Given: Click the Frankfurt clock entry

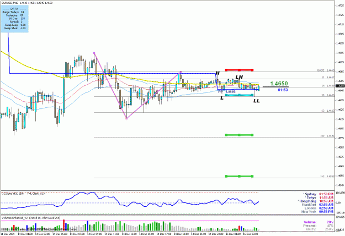Looking at the screenshot, I should (318, 205).
